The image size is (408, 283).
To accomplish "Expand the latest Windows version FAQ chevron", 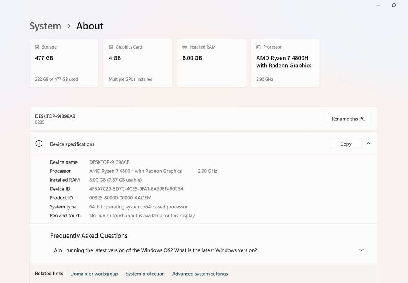I will [x=361, y=250].
